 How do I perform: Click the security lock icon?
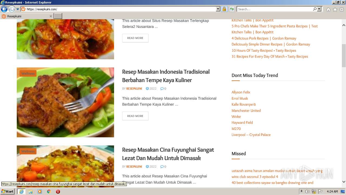pos(224,9)
